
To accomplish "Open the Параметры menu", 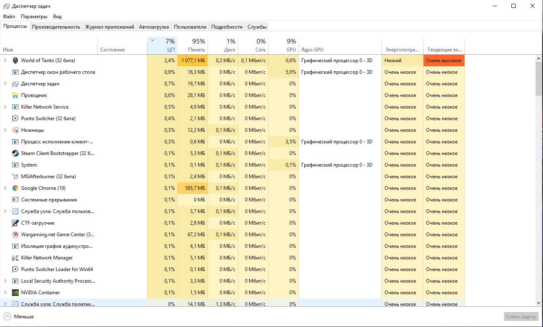I will pyautogui.click(x=34, y=17).
